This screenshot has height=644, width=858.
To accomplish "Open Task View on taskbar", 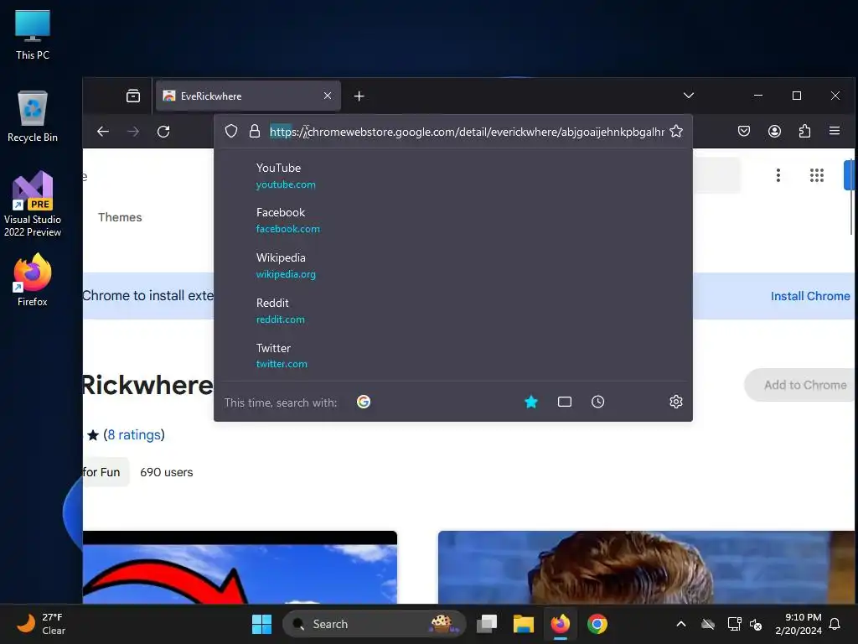I will [487, 624].
